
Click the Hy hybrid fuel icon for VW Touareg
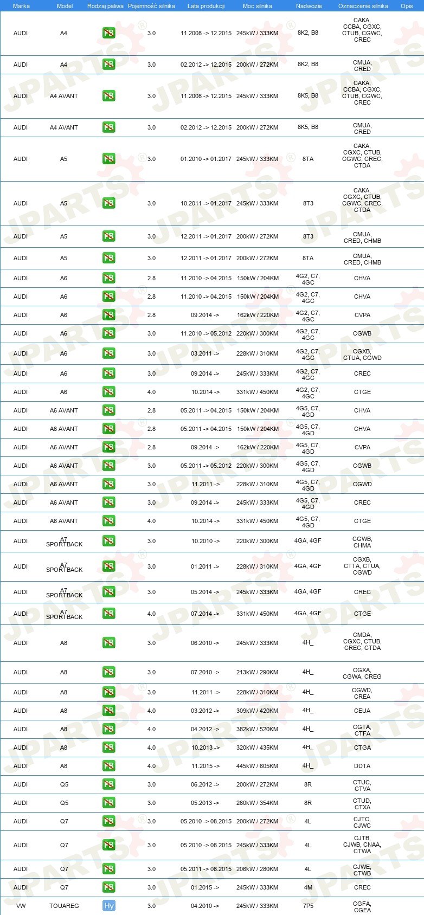(109, 905)
